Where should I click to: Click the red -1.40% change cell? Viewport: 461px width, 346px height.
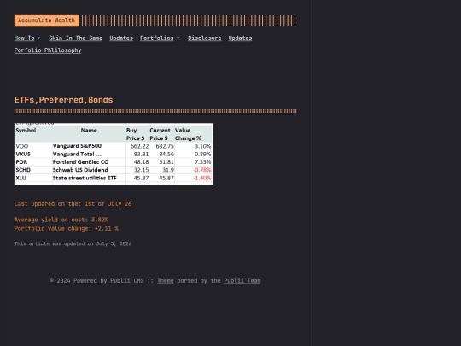(202, 178)
